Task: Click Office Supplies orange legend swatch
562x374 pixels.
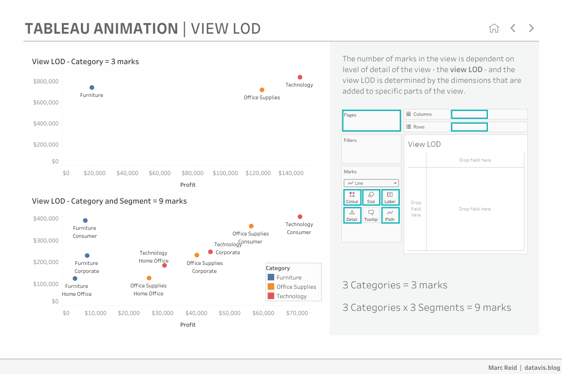Action: [271, 287]
